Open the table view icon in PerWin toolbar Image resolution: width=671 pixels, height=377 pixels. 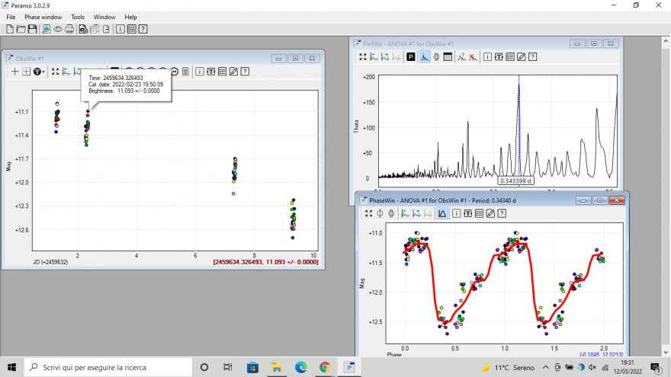[x=449, y=56]
